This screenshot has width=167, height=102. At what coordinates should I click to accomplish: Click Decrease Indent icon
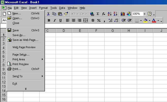(x=124, y=20)
